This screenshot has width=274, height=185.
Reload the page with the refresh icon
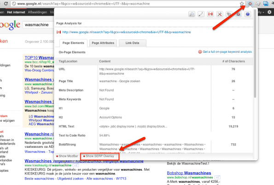[x=6, y=4]
